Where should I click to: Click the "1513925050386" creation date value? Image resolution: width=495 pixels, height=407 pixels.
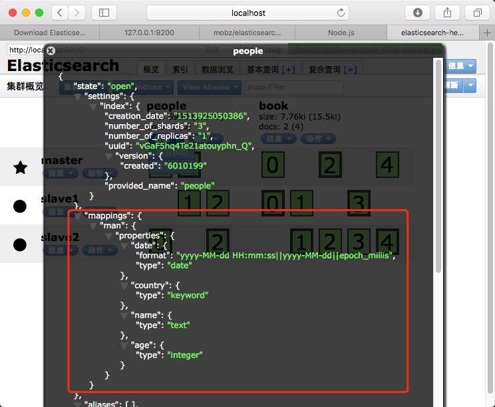tap(210, 116)
